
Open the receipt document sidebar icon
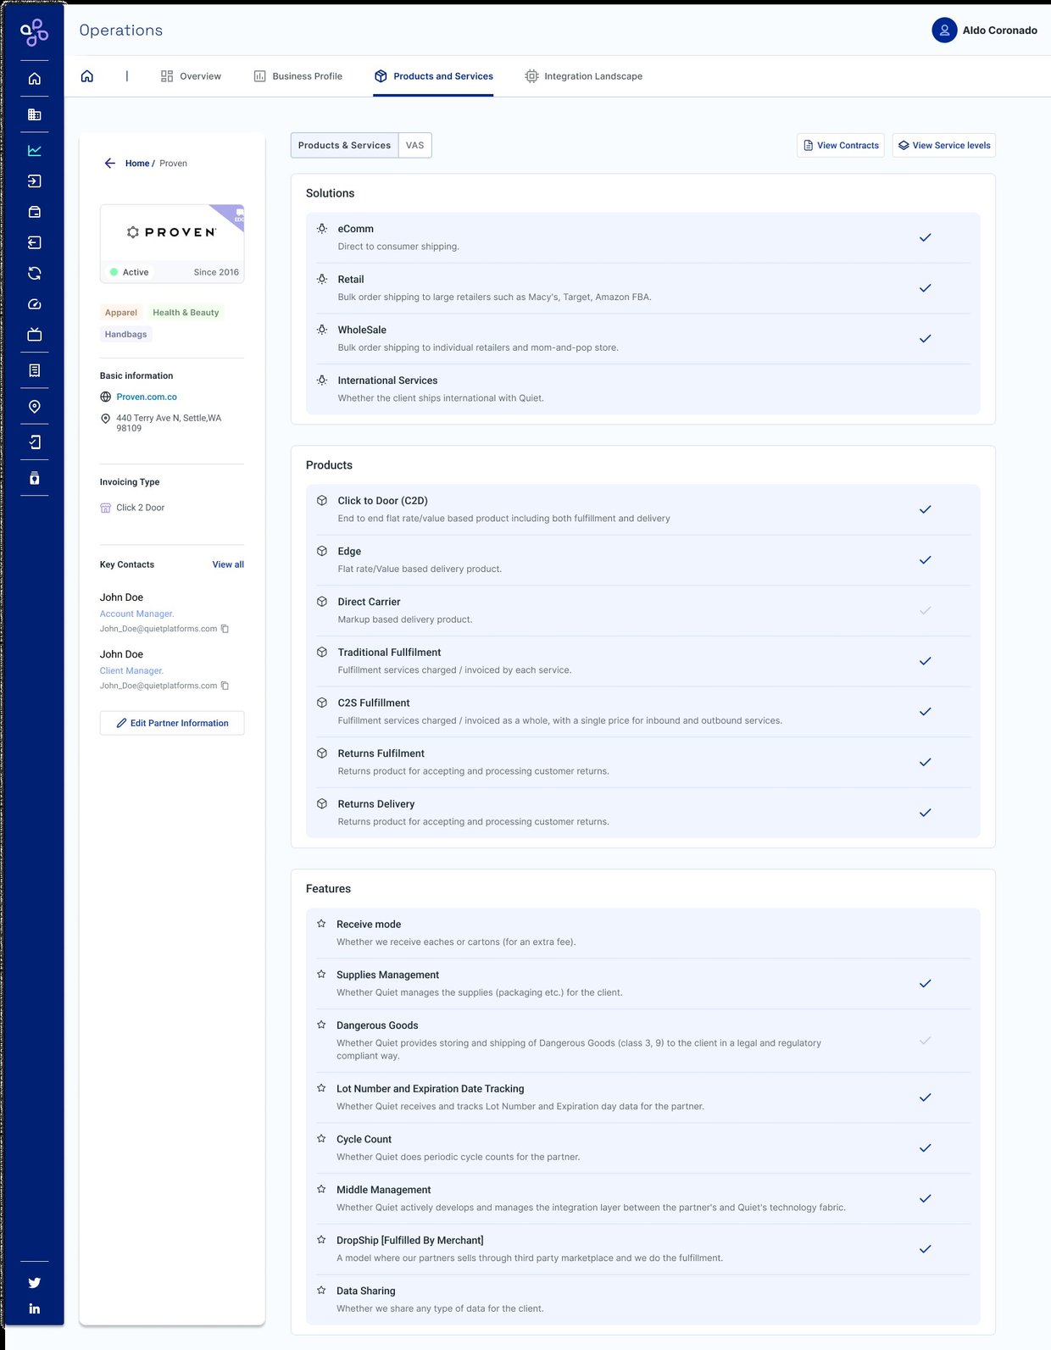click(35, 370)
